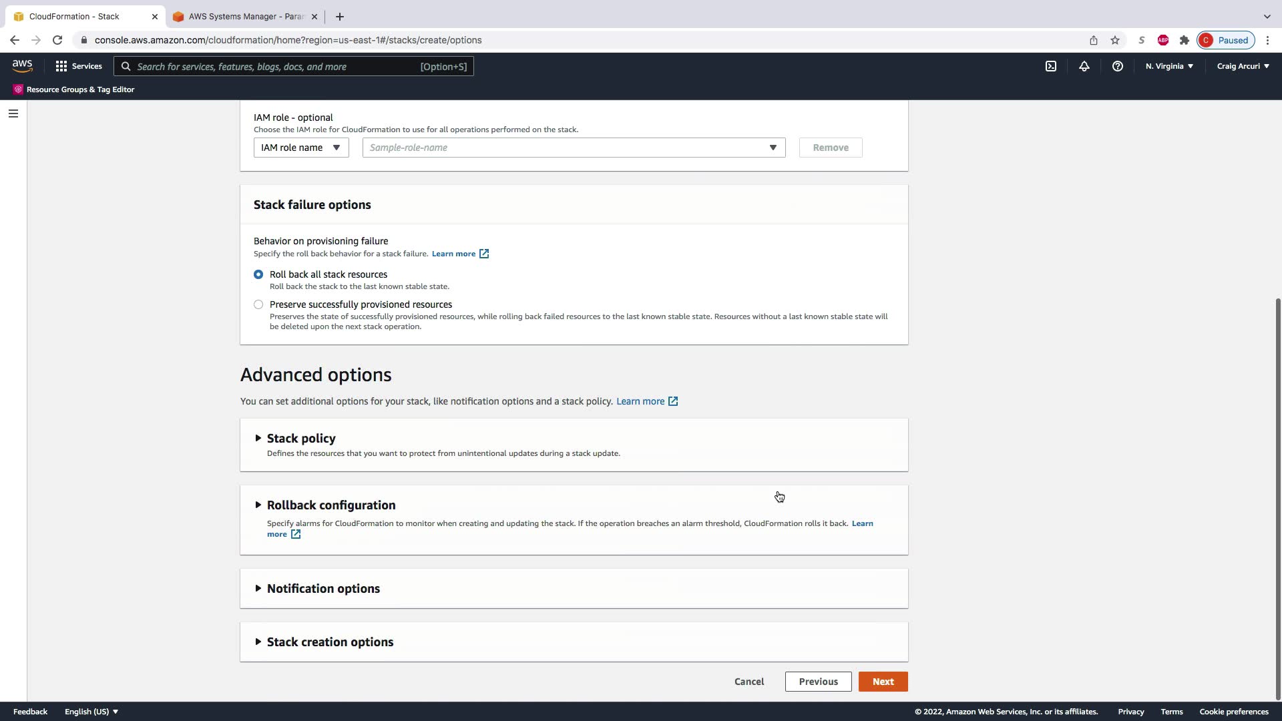Switch to AWS Systems Manager tab
1282x721 pixels.
[x=244, y=17]
